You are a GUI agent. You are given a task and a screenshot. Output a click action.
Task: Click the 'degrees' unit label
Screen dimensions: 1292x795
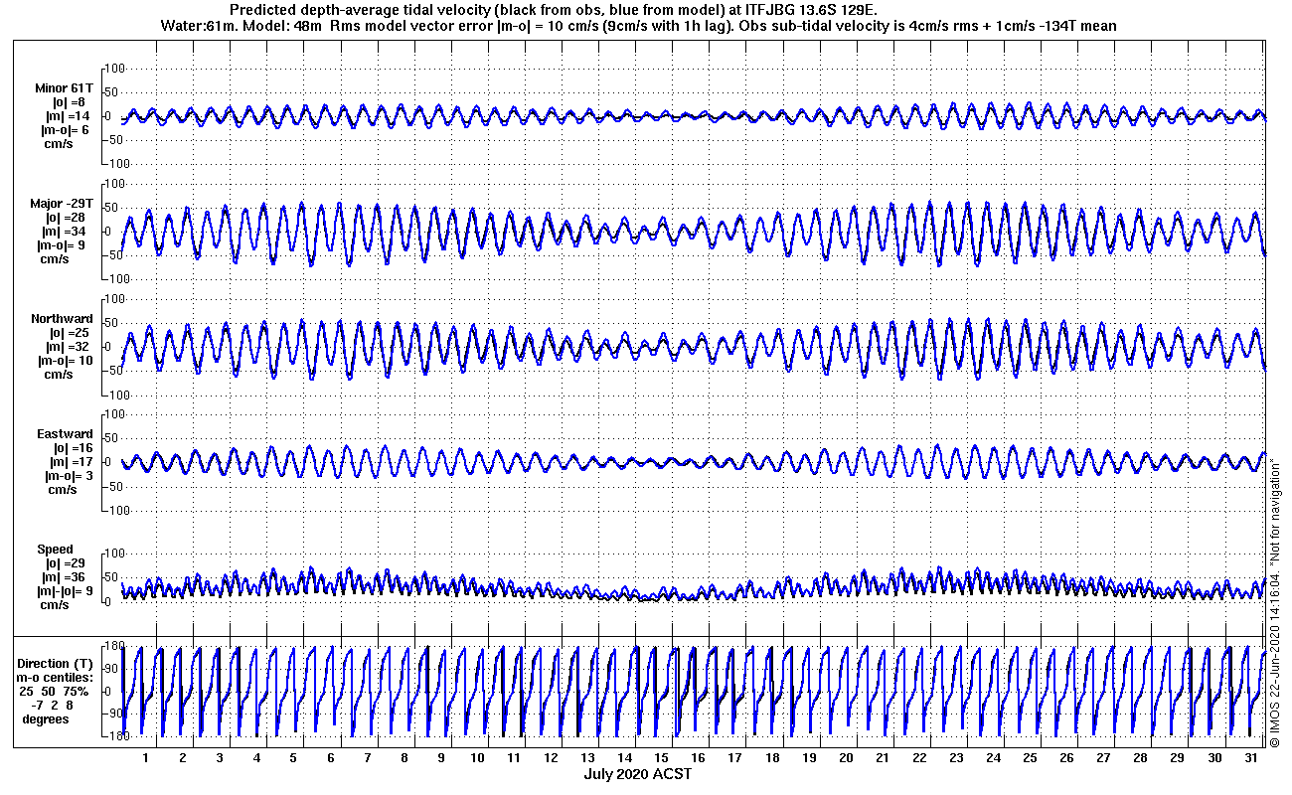click(x=47, y=718)
